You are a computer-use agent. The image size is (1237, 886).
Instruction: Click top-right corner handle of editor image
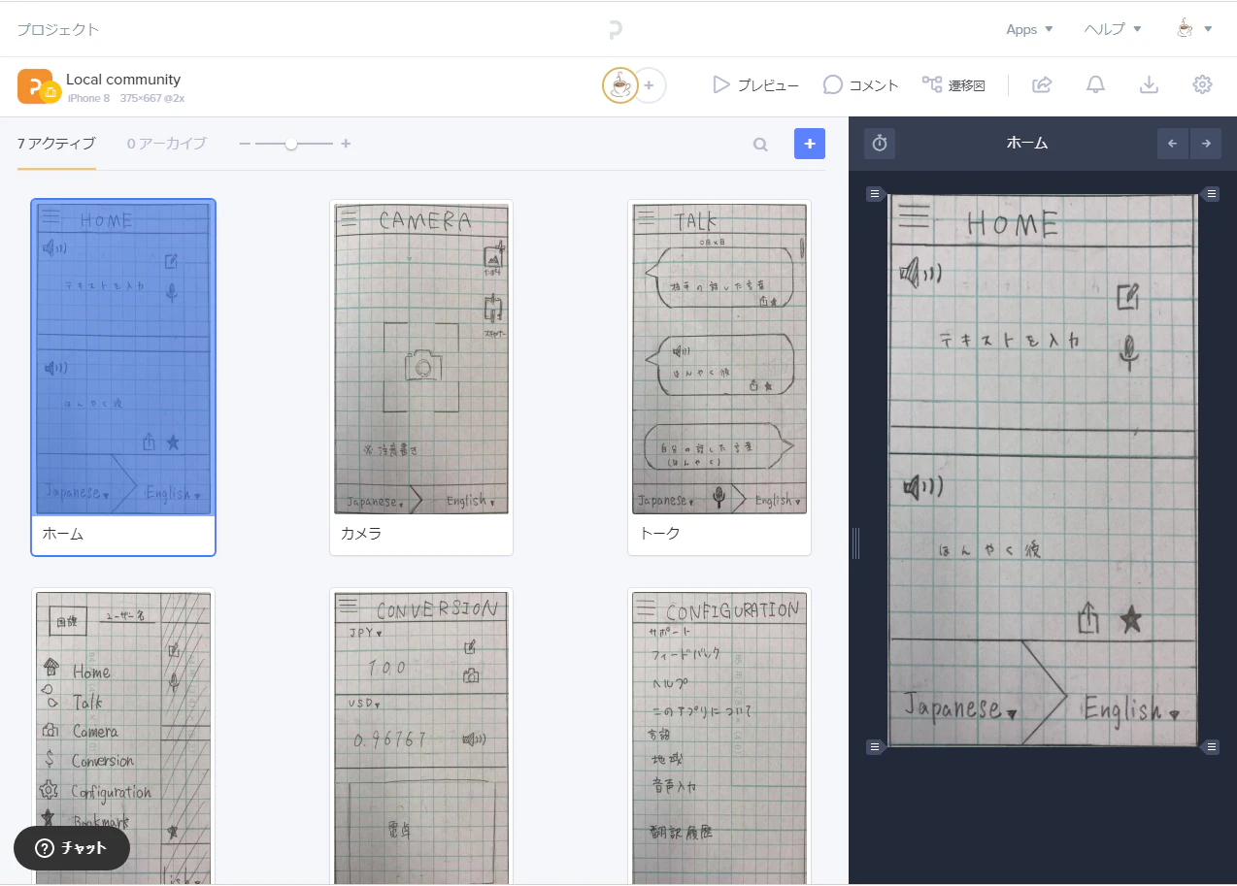click(1211, 194)
